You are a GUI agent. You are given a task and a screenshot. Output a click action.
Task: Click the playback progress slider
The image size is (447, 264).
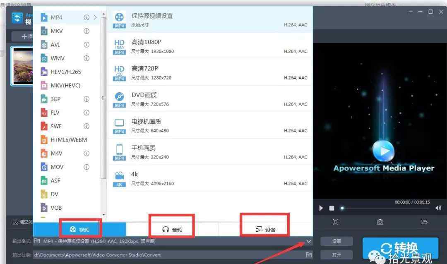(385, 208)
